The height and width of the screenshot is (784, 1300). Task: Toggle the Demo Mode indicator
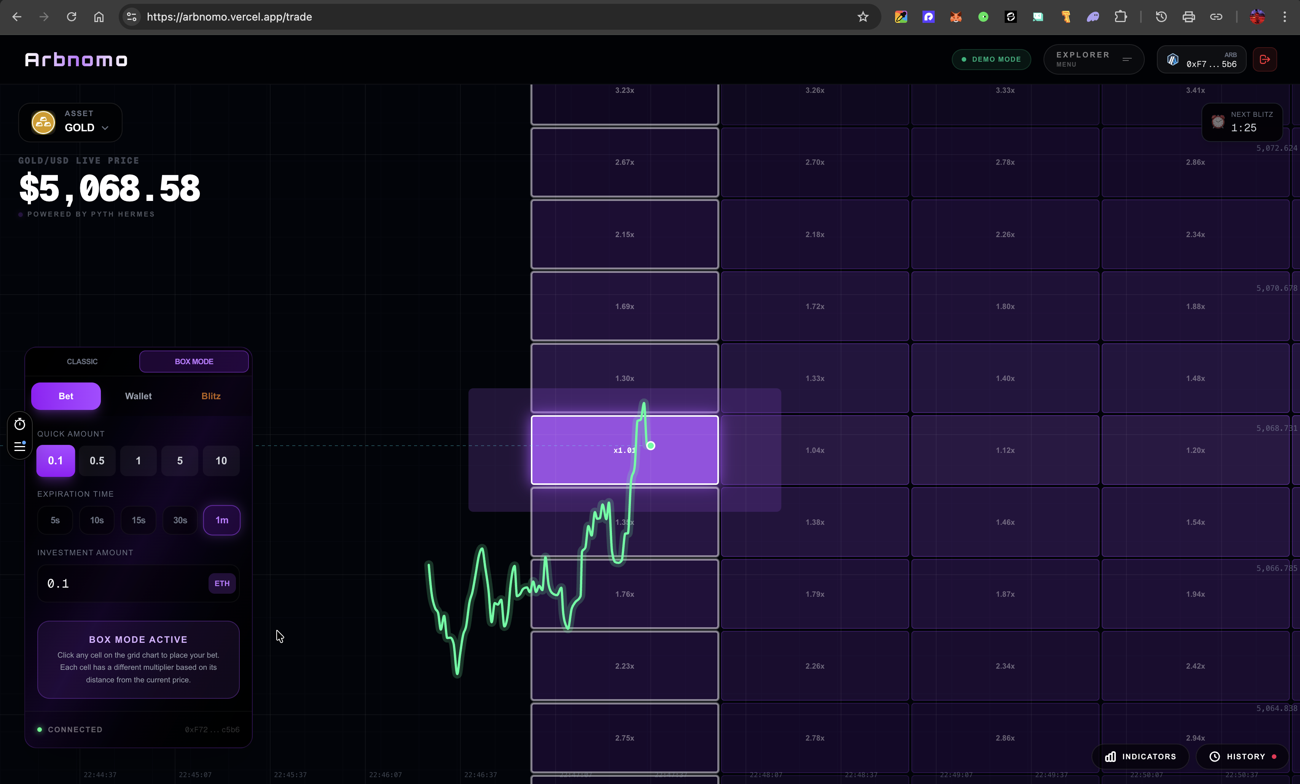pos(991,60)
